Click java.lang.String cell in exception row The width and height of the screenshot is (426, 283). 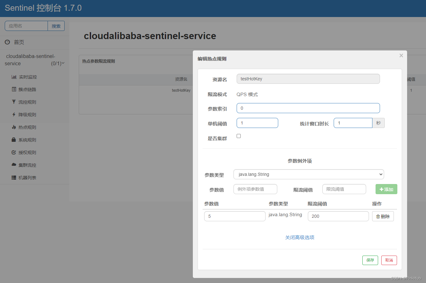pyautogui.click(x=285, y=215)
